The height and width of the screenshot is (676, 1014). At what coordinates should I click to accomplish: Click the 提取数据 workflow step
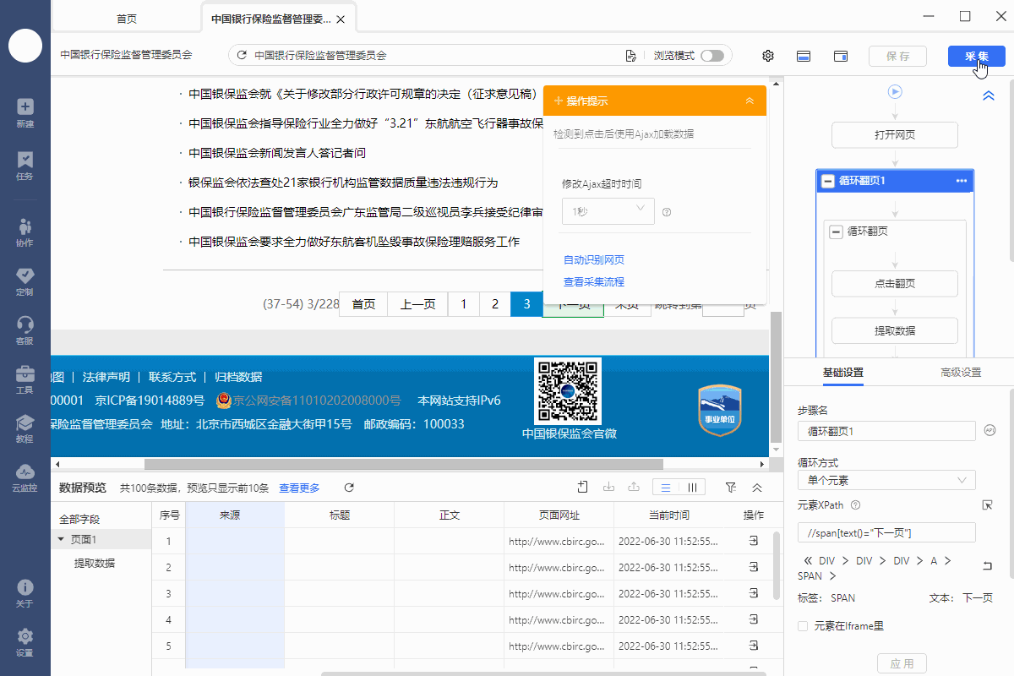point(895,330)
